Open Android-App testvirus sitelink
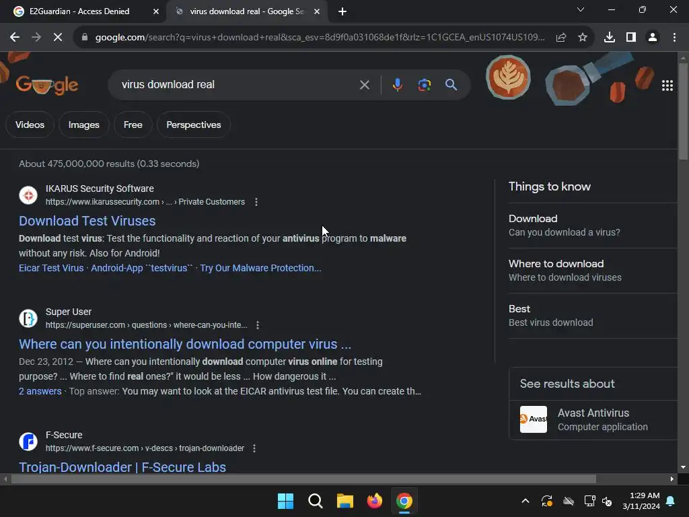 (x=142, y=268)
